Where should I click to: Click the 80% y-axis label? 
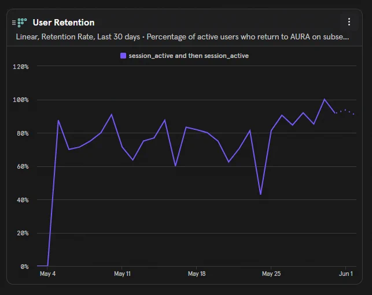[23, 133]
